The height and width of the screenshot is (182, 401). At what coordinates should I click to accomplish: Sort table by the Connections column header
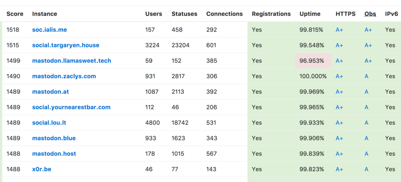tap(224, 14)
